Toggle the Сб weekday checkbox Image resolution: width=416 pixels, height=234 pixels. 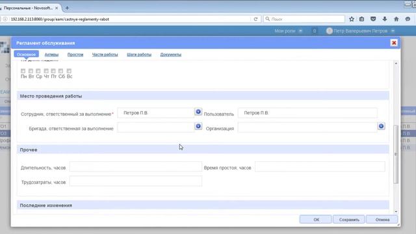point(60,71)
